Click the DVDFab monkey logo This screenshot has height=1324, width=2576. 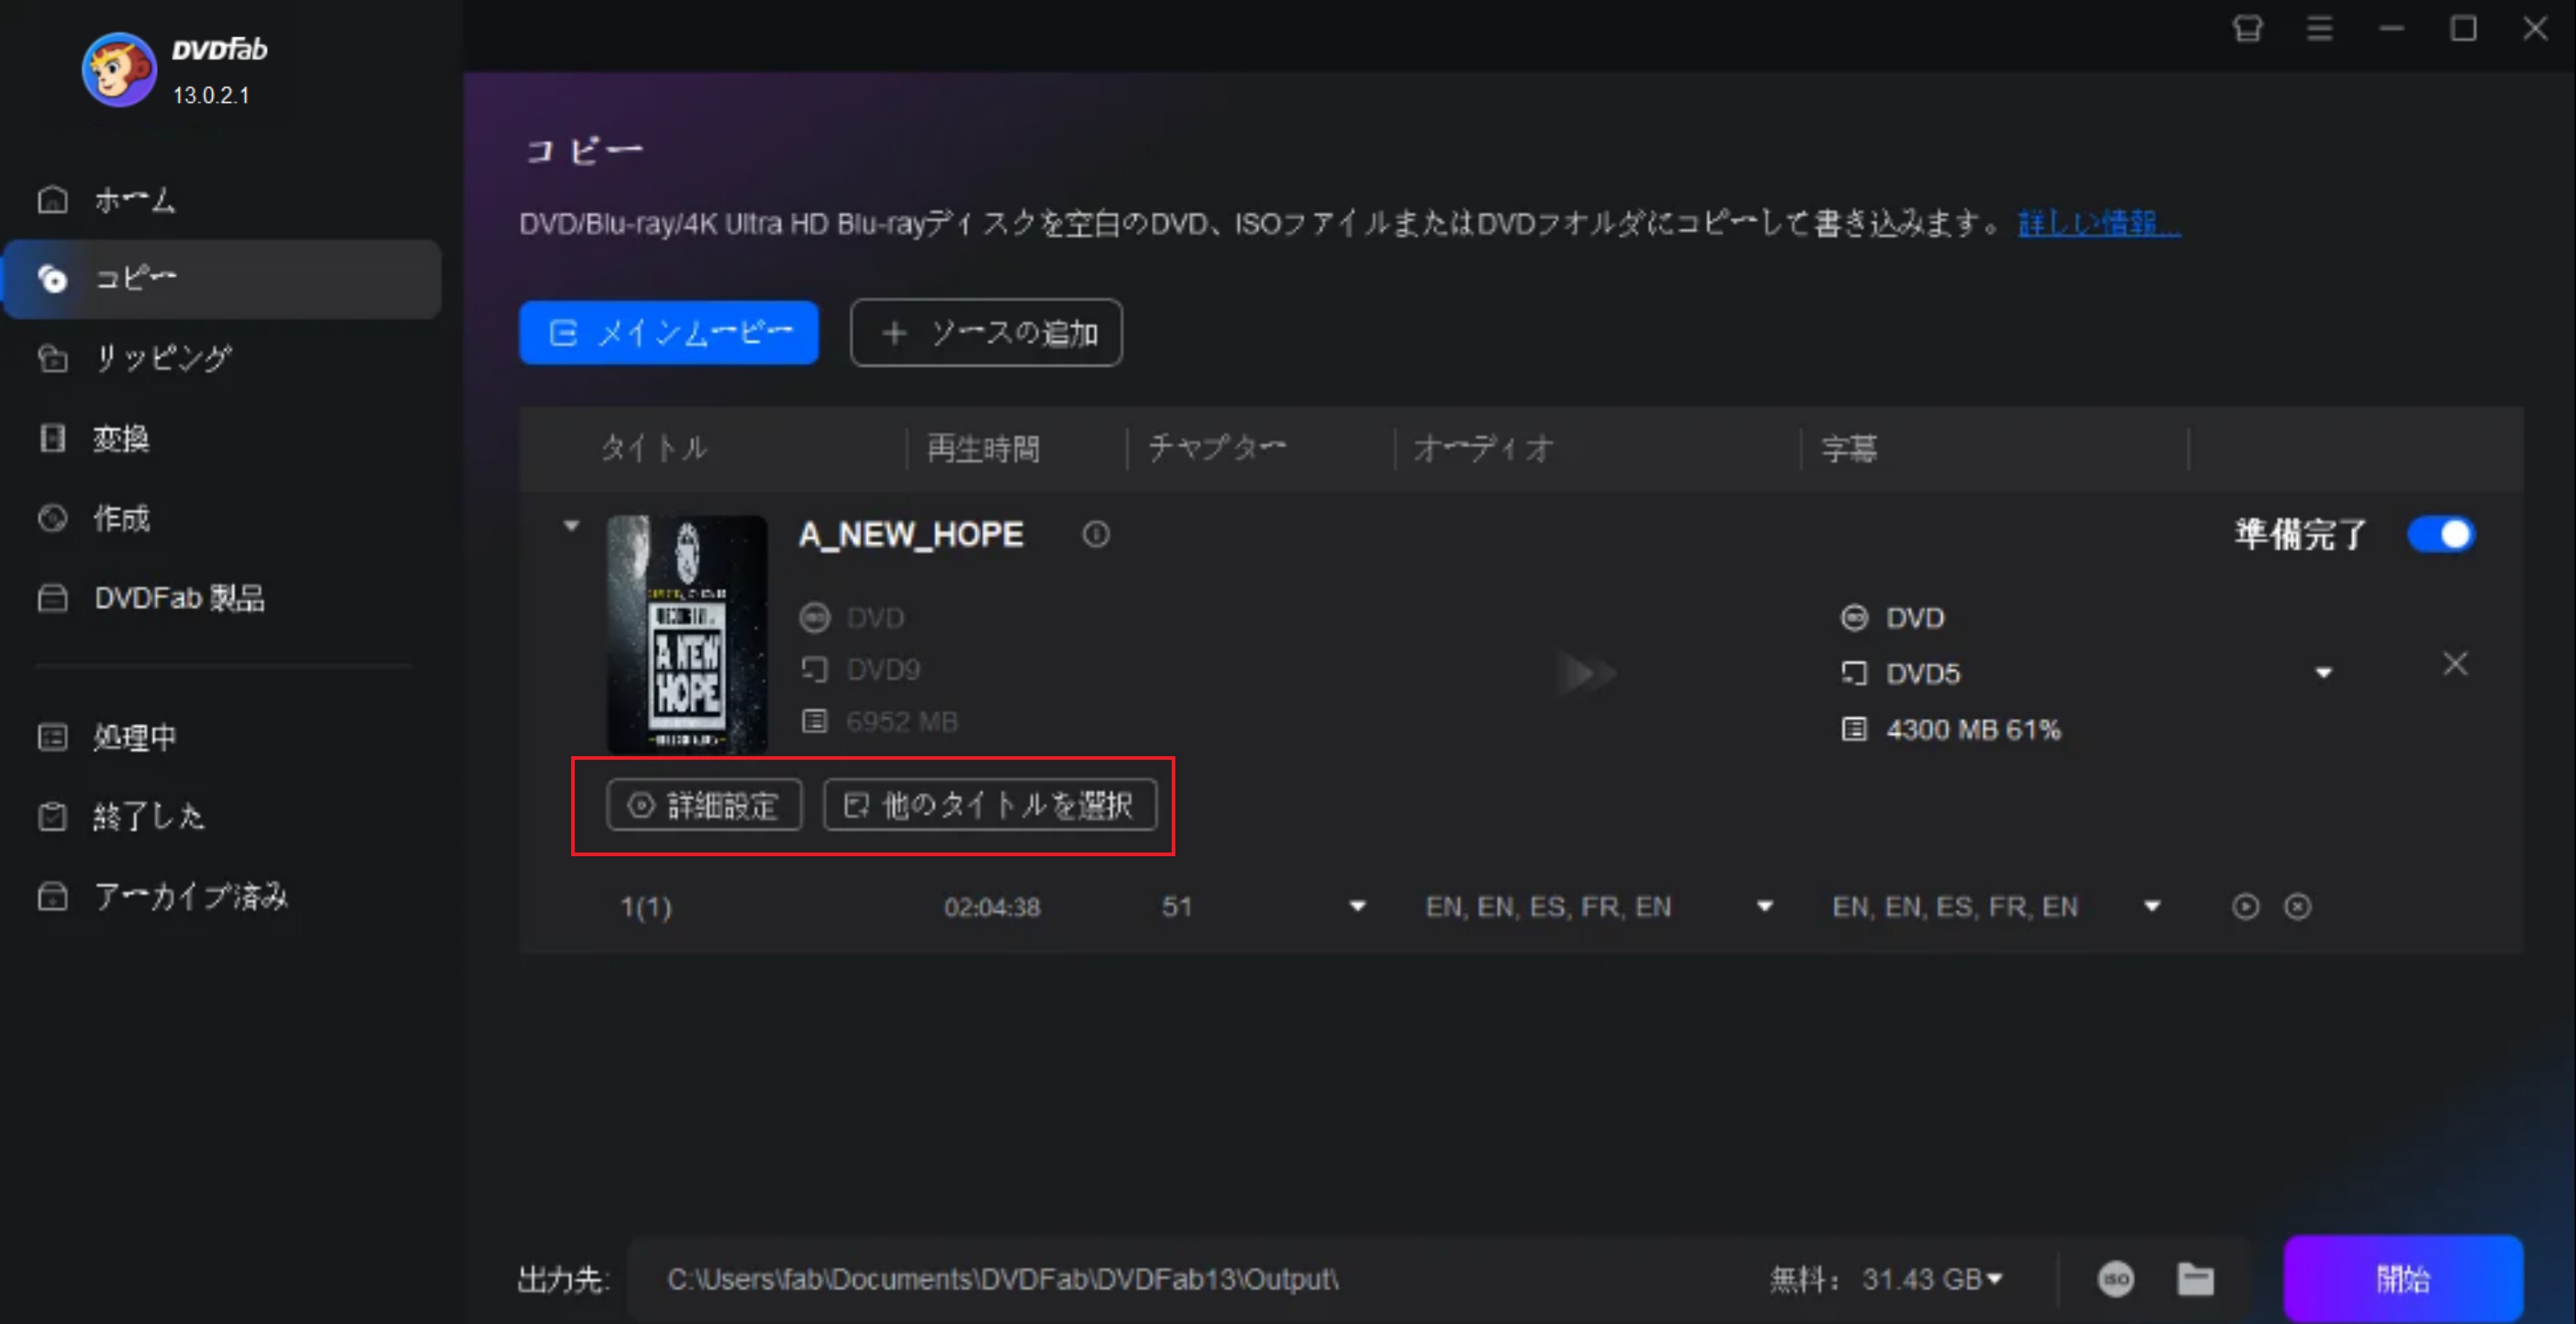click(119, 69)
